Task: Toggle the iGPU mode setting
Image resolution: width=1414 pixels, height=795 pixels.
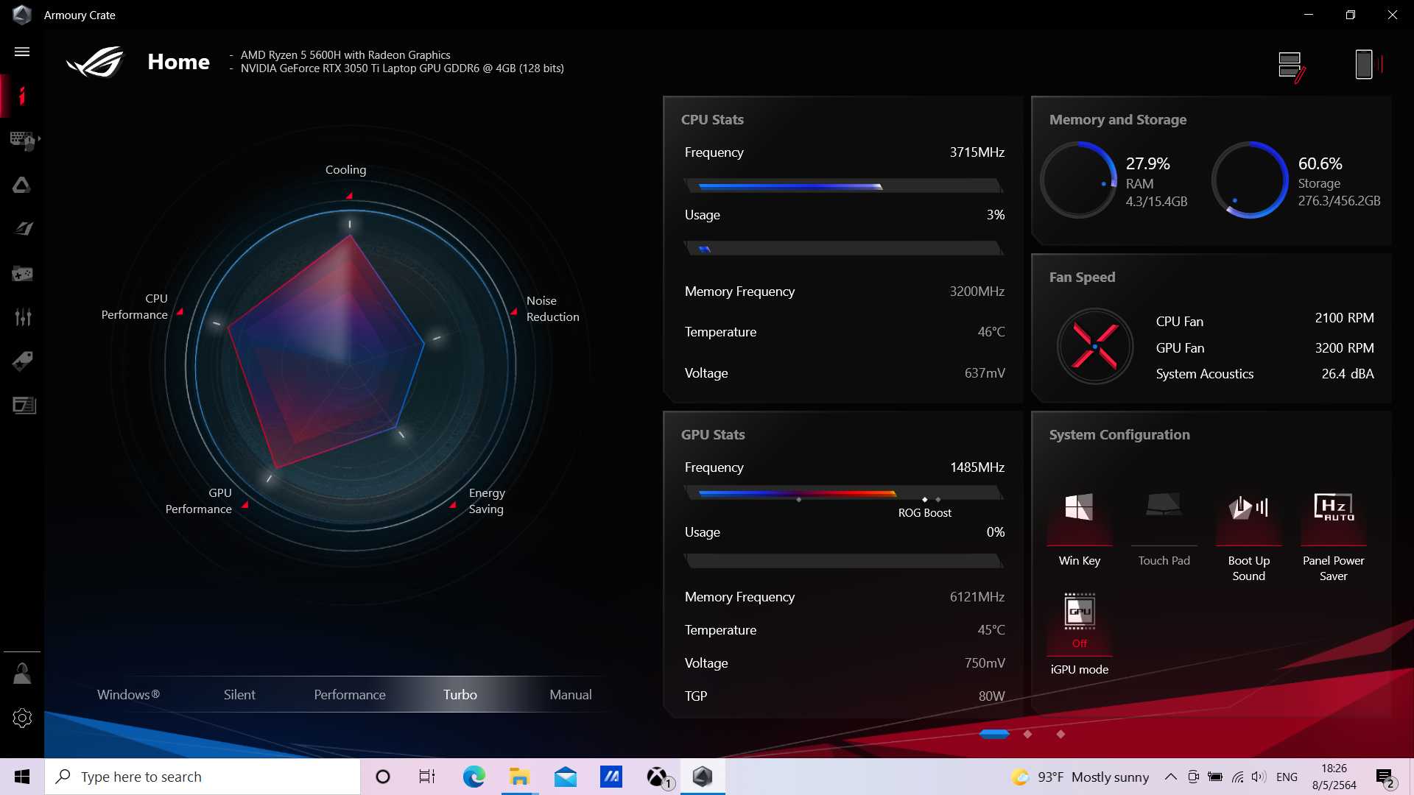Action: pyautogui.click(x=1080, y=633)
